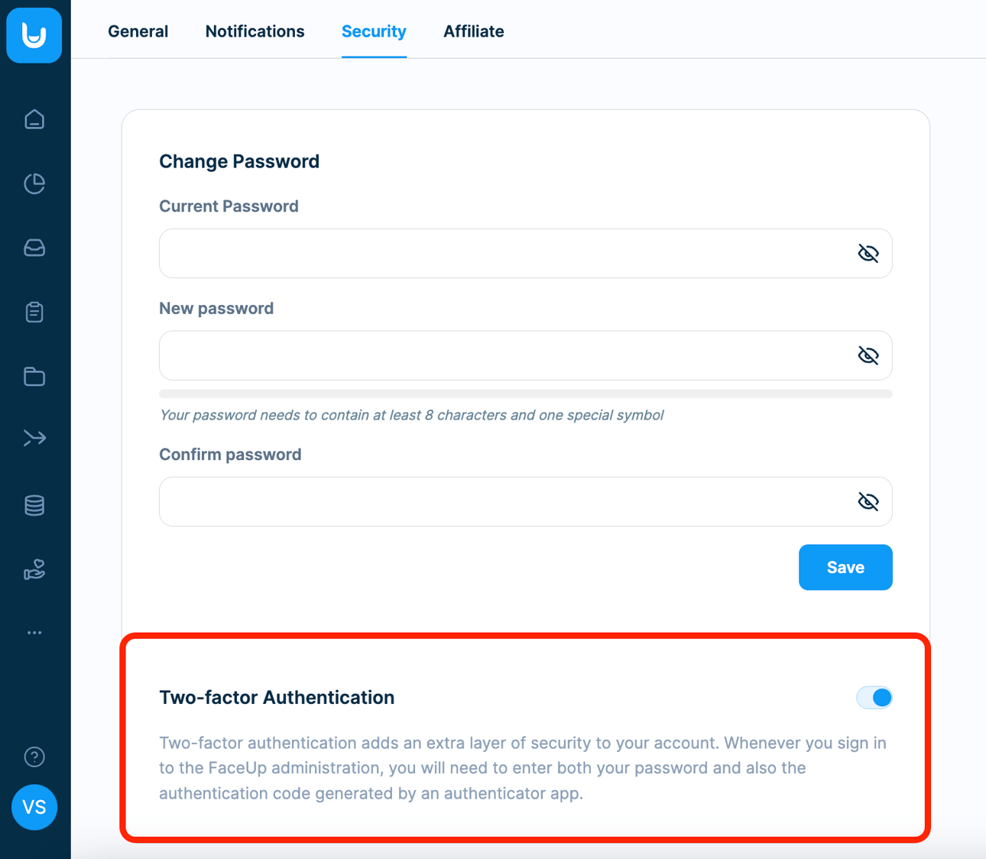Open the home dashboard icon
The height and width of the screenshot is (859, 986).
[34, 119]
